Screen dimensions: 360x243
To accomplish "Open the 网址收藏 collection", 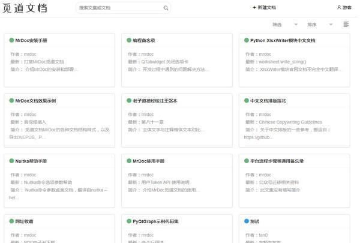I will (x=24, y=221).
